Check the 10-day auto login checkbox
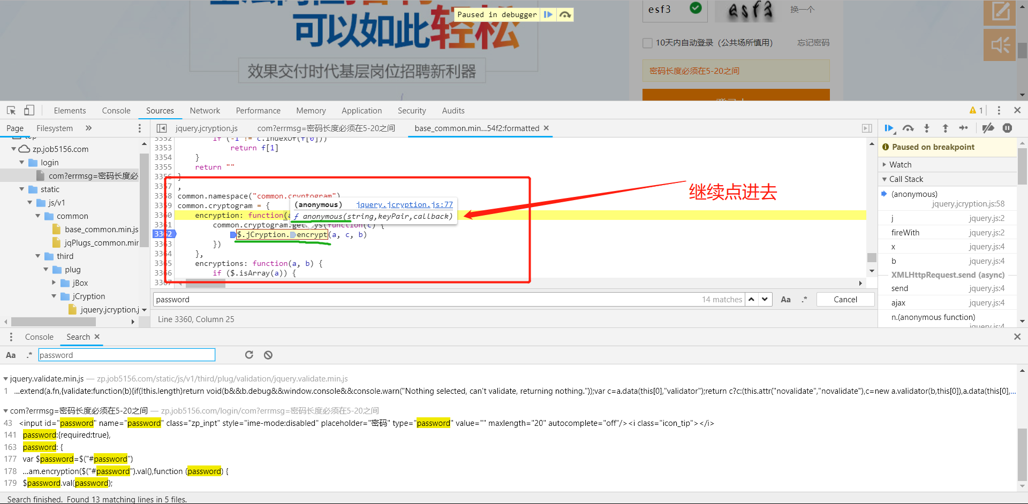 pos(647,43)
